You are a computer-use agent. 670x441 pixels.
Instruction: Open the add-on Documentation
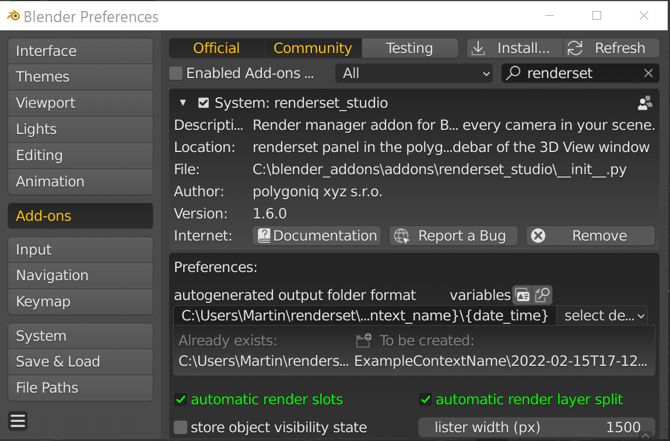click(317, 236)
